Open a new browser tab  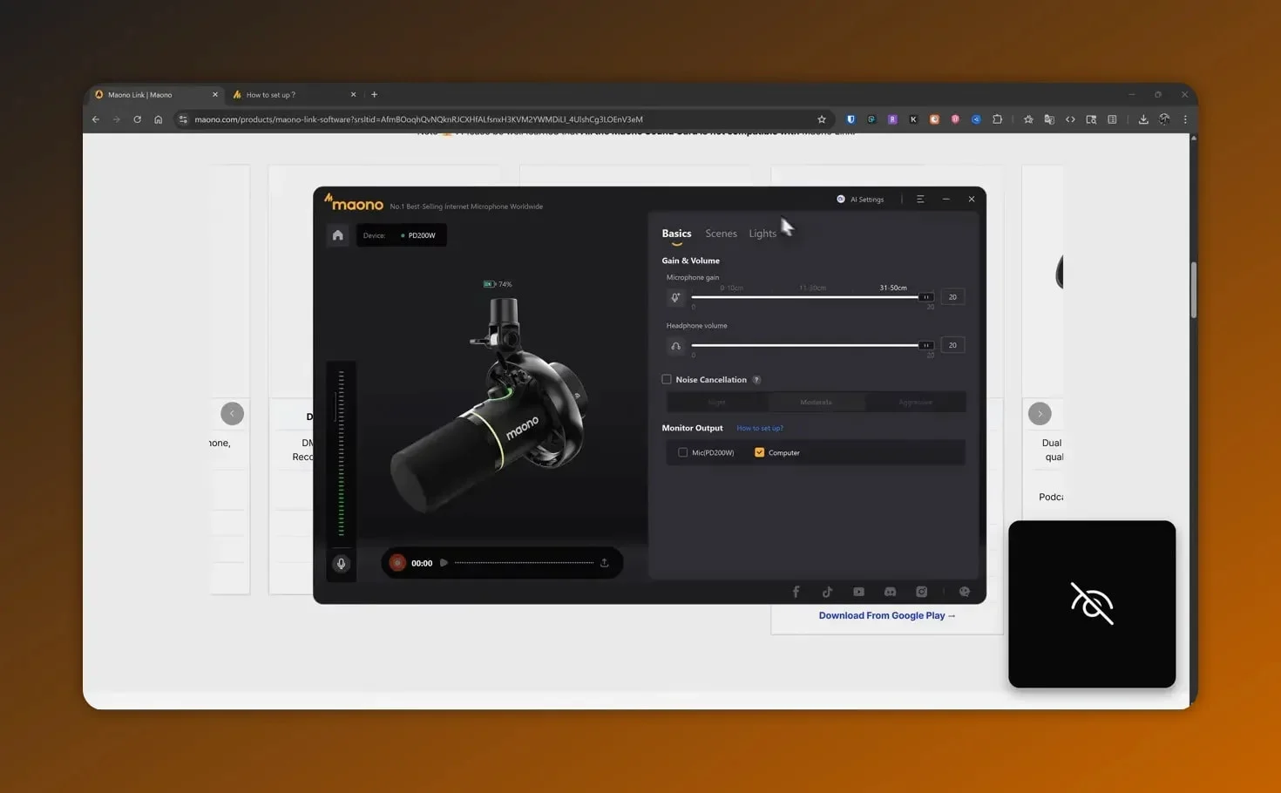coord(375,95)
